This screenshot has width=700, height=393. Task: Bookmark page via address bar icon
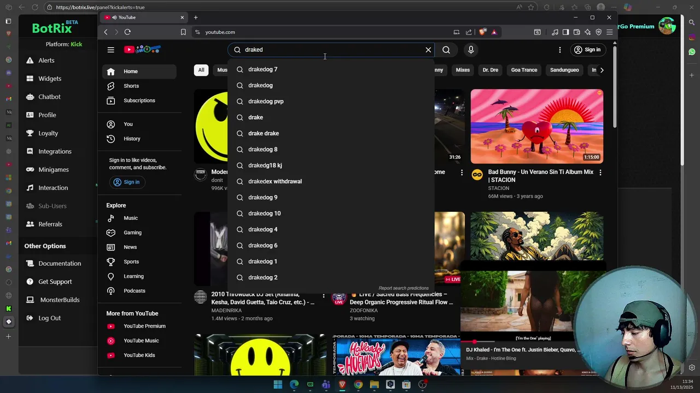click(183, 32)
